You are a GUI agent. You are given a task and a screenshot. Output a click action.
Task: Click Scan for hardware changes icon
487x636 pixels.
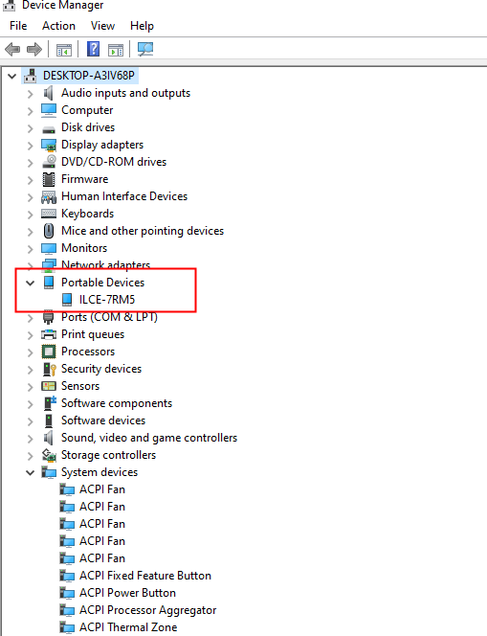tap(145, 49)
